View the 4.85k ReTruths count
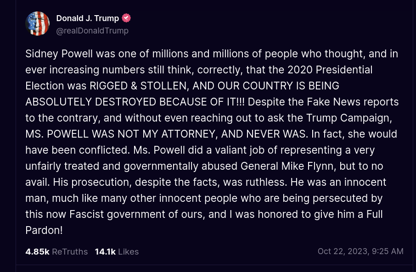 point(37,251)
